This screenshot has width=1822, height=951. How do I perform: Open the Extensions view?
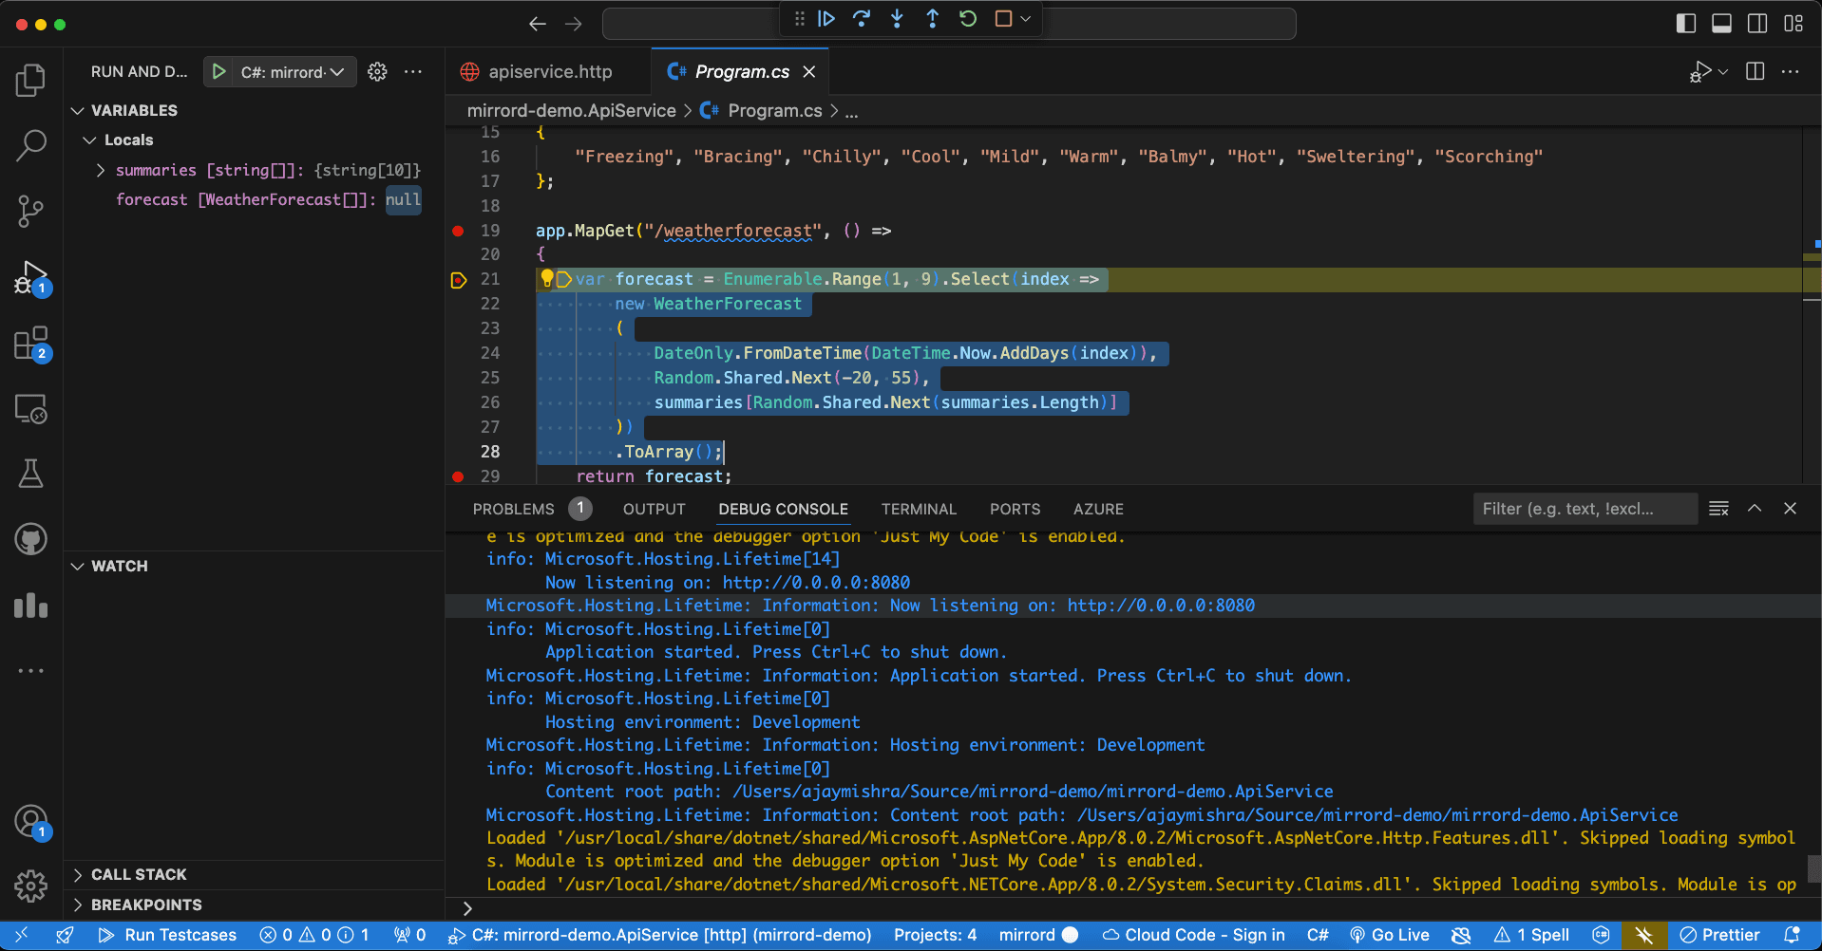pyautogui.click(x=30, y=344)
